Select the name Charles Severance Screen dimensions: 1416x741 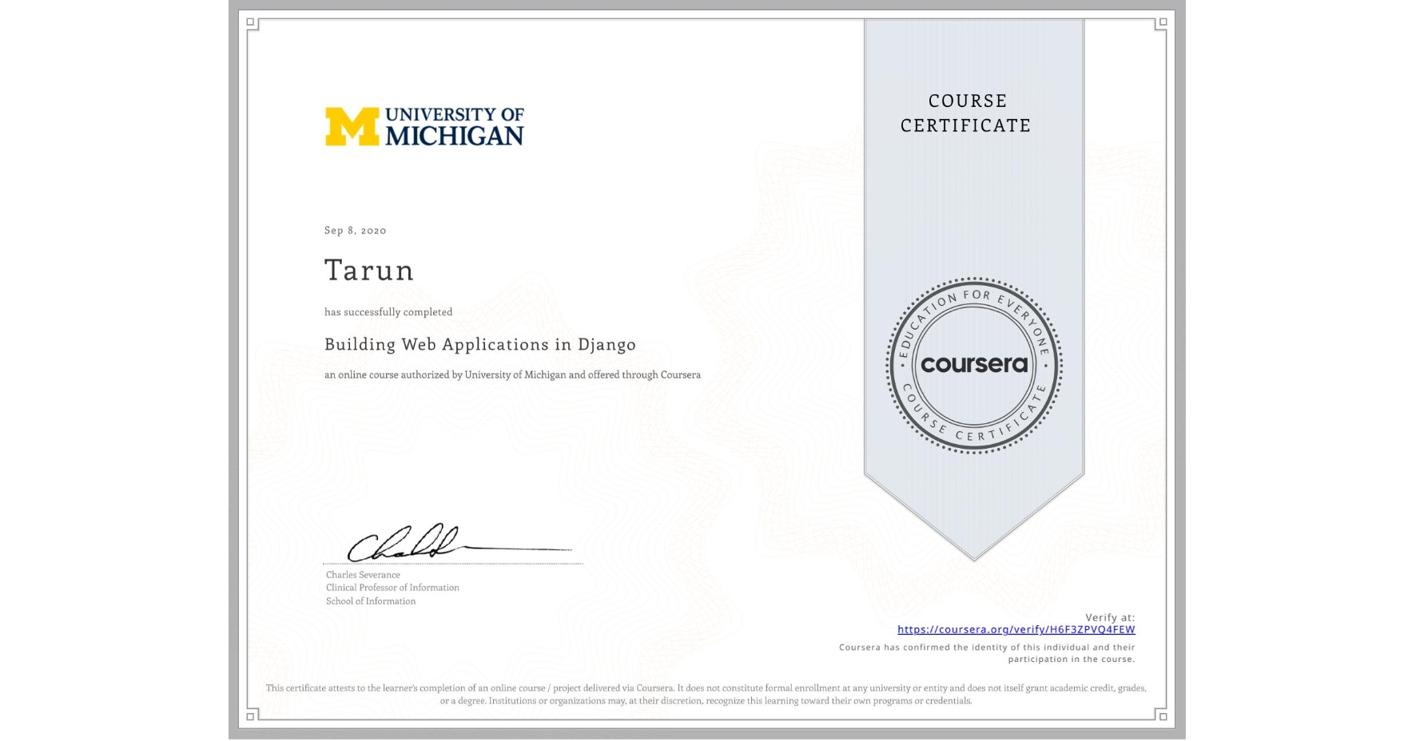(x=363, y=575)
